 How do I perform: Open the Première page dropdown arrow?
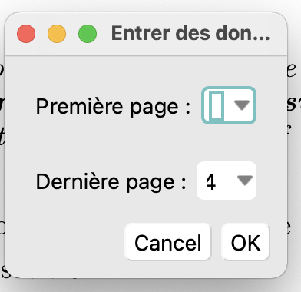[x=242, y=105]
